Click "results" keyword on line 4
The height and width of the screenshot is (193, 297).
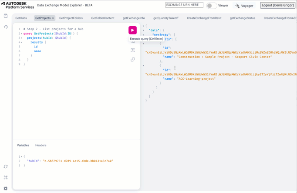pyautogui.click(x=37, y=42)
